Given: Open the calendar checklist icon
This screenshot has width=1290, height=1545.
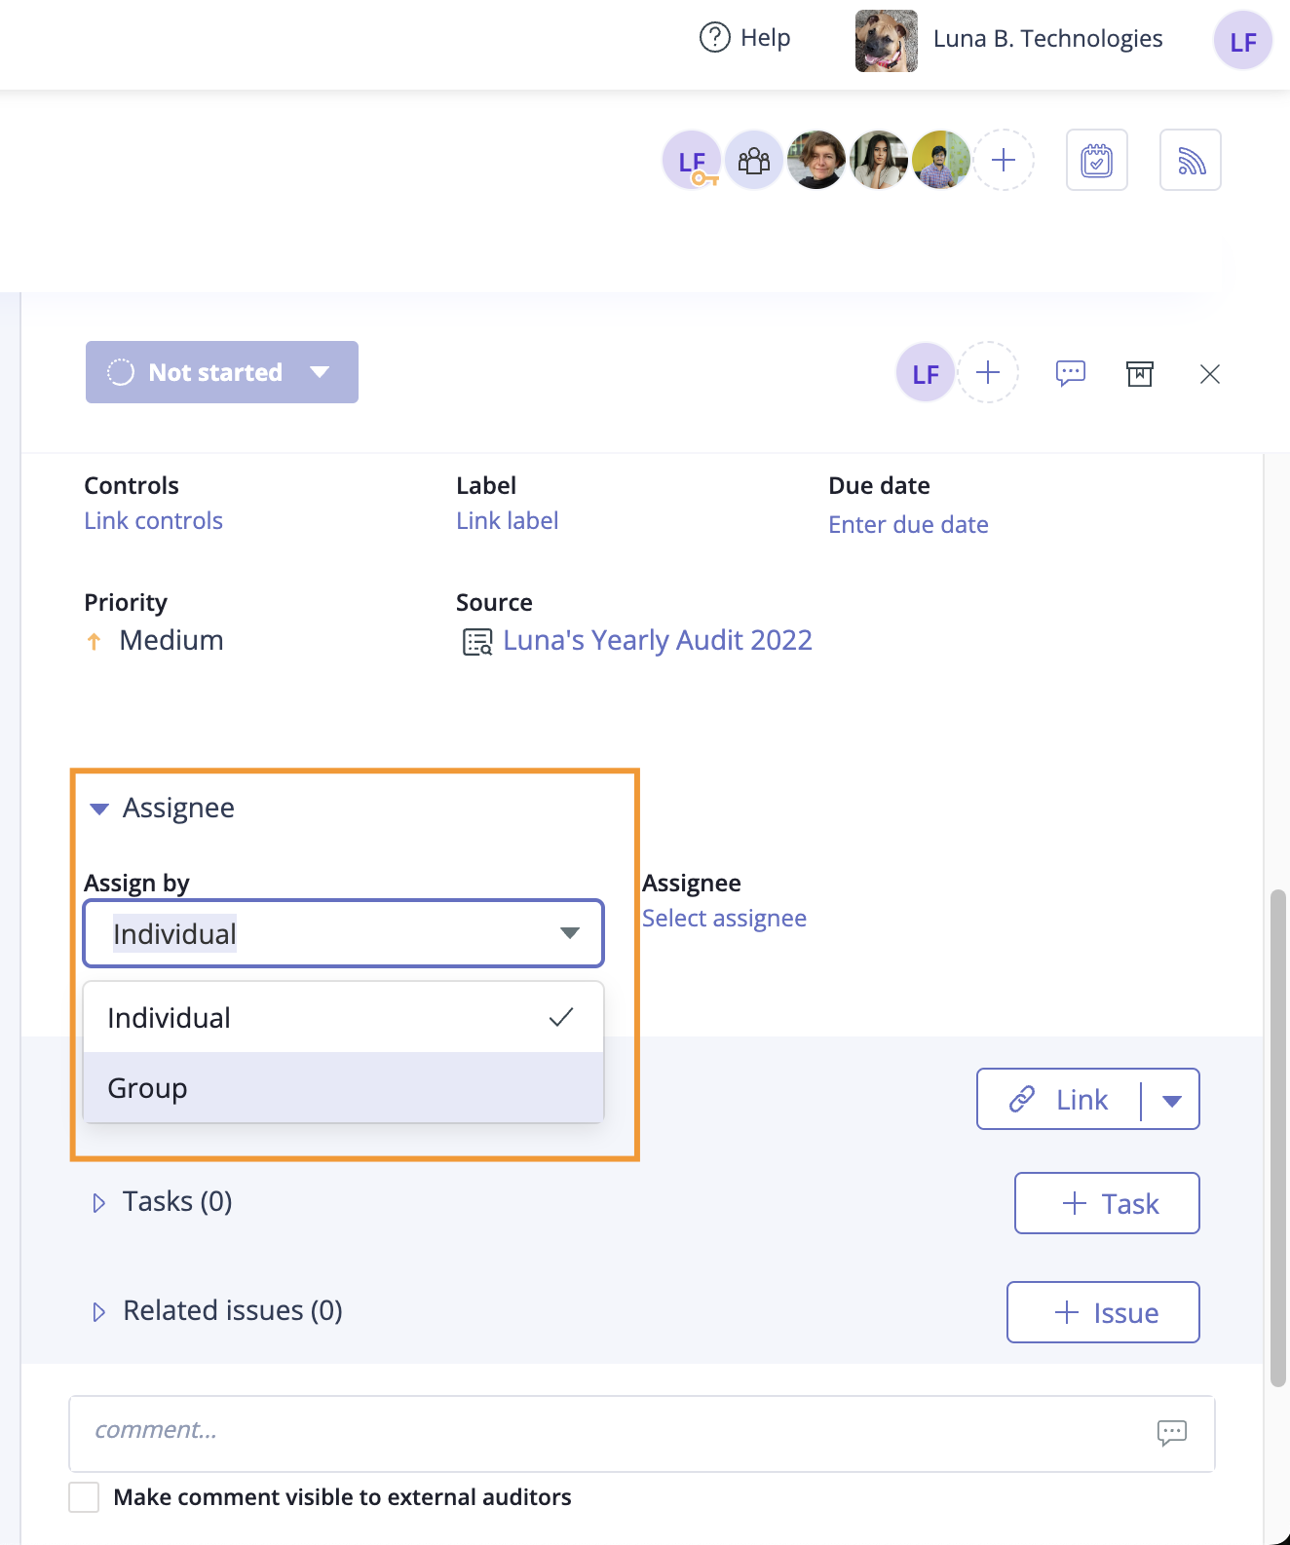Looking at the screenshot, I should click(x=1097, y=160).
